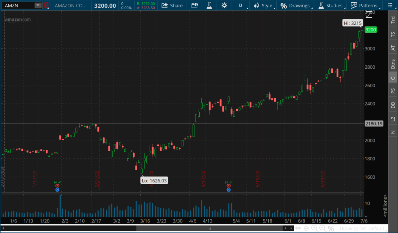Click the 2400 price axis label

pyautogui.click(x=370, y=104)
